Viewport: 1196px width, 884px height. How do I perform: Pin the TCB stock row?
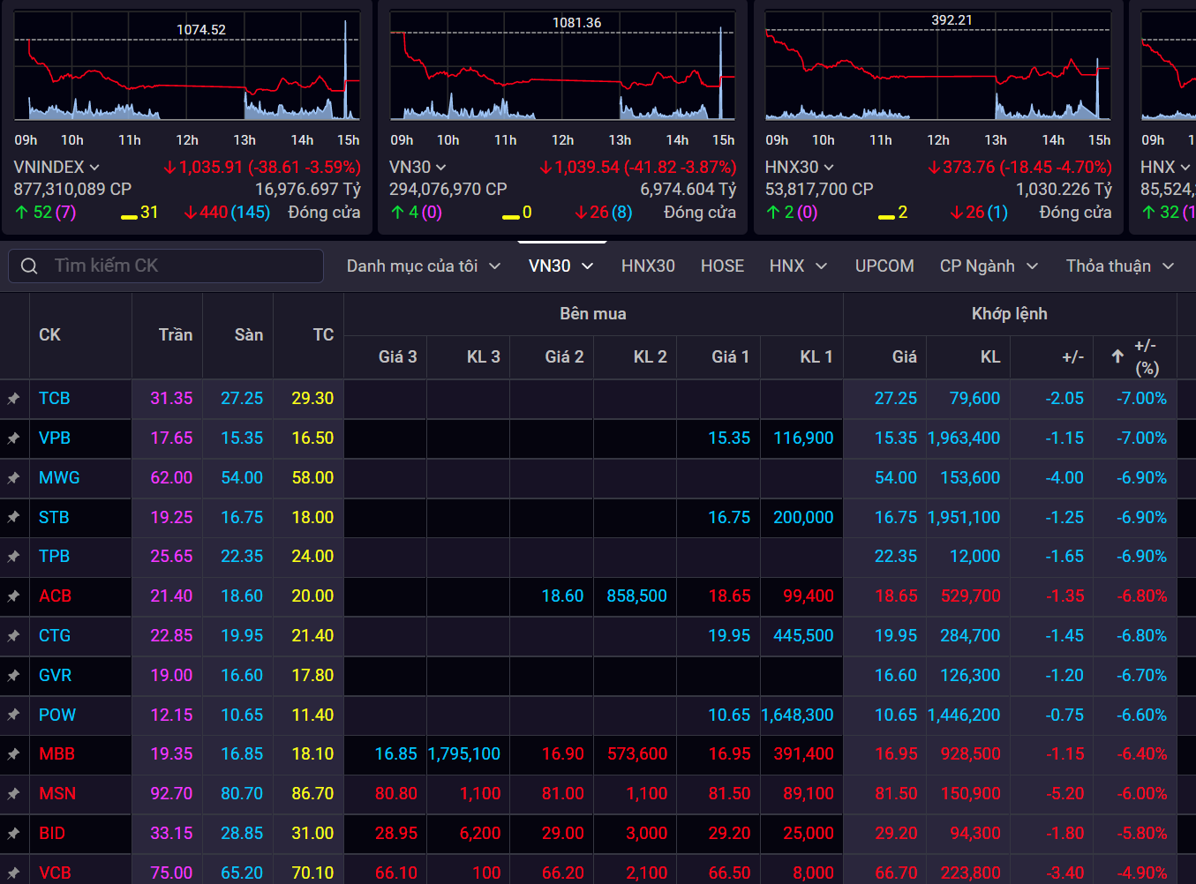14,399
